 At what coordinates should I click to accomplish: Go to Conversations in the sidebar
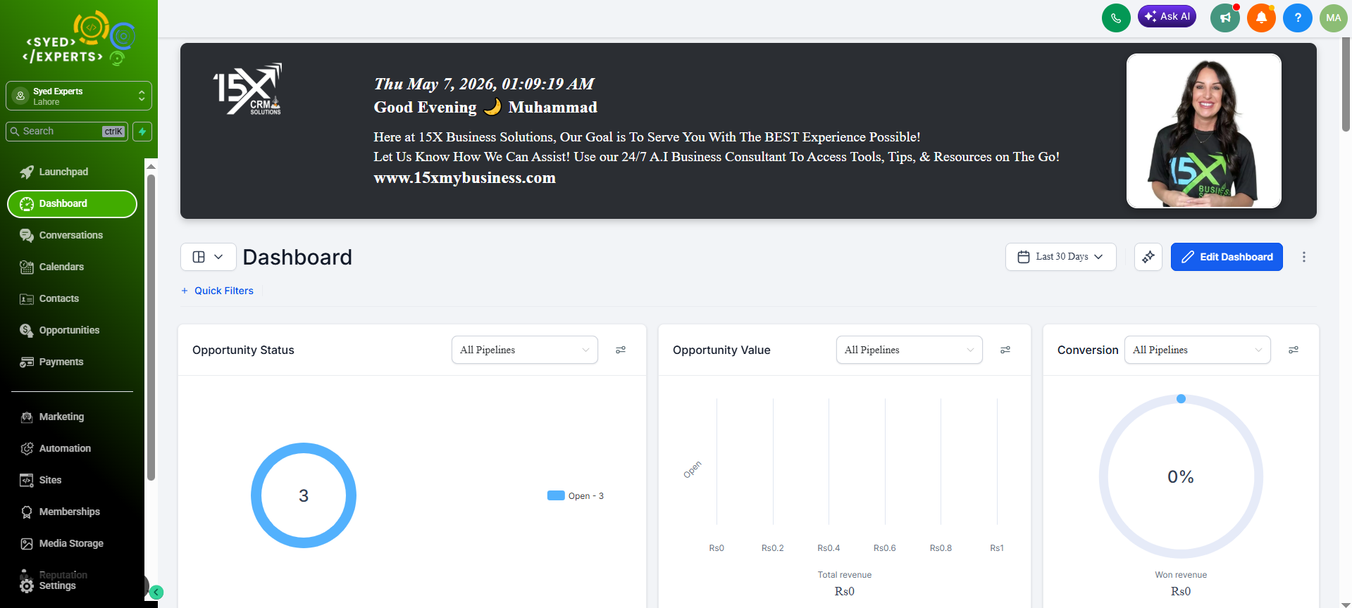72,236
